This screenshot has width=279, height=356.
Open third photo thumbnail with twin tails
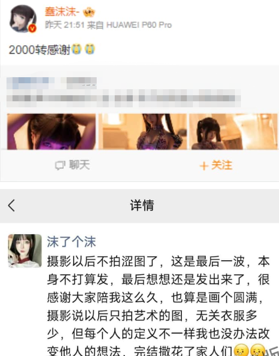tap(233, 132)
